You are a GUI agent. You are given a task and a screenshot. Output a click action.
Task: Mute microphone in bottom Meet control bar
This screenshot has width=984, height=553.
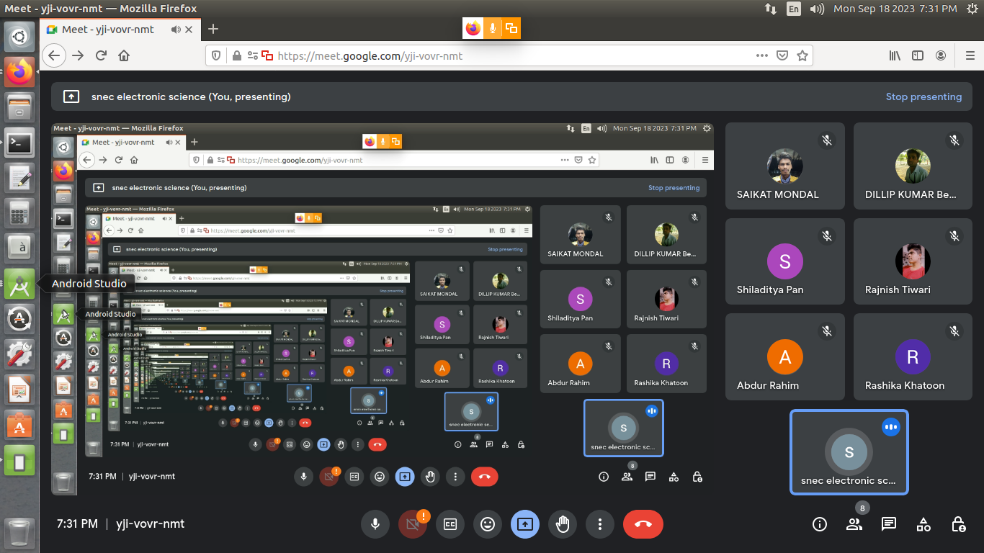[375, 524]
